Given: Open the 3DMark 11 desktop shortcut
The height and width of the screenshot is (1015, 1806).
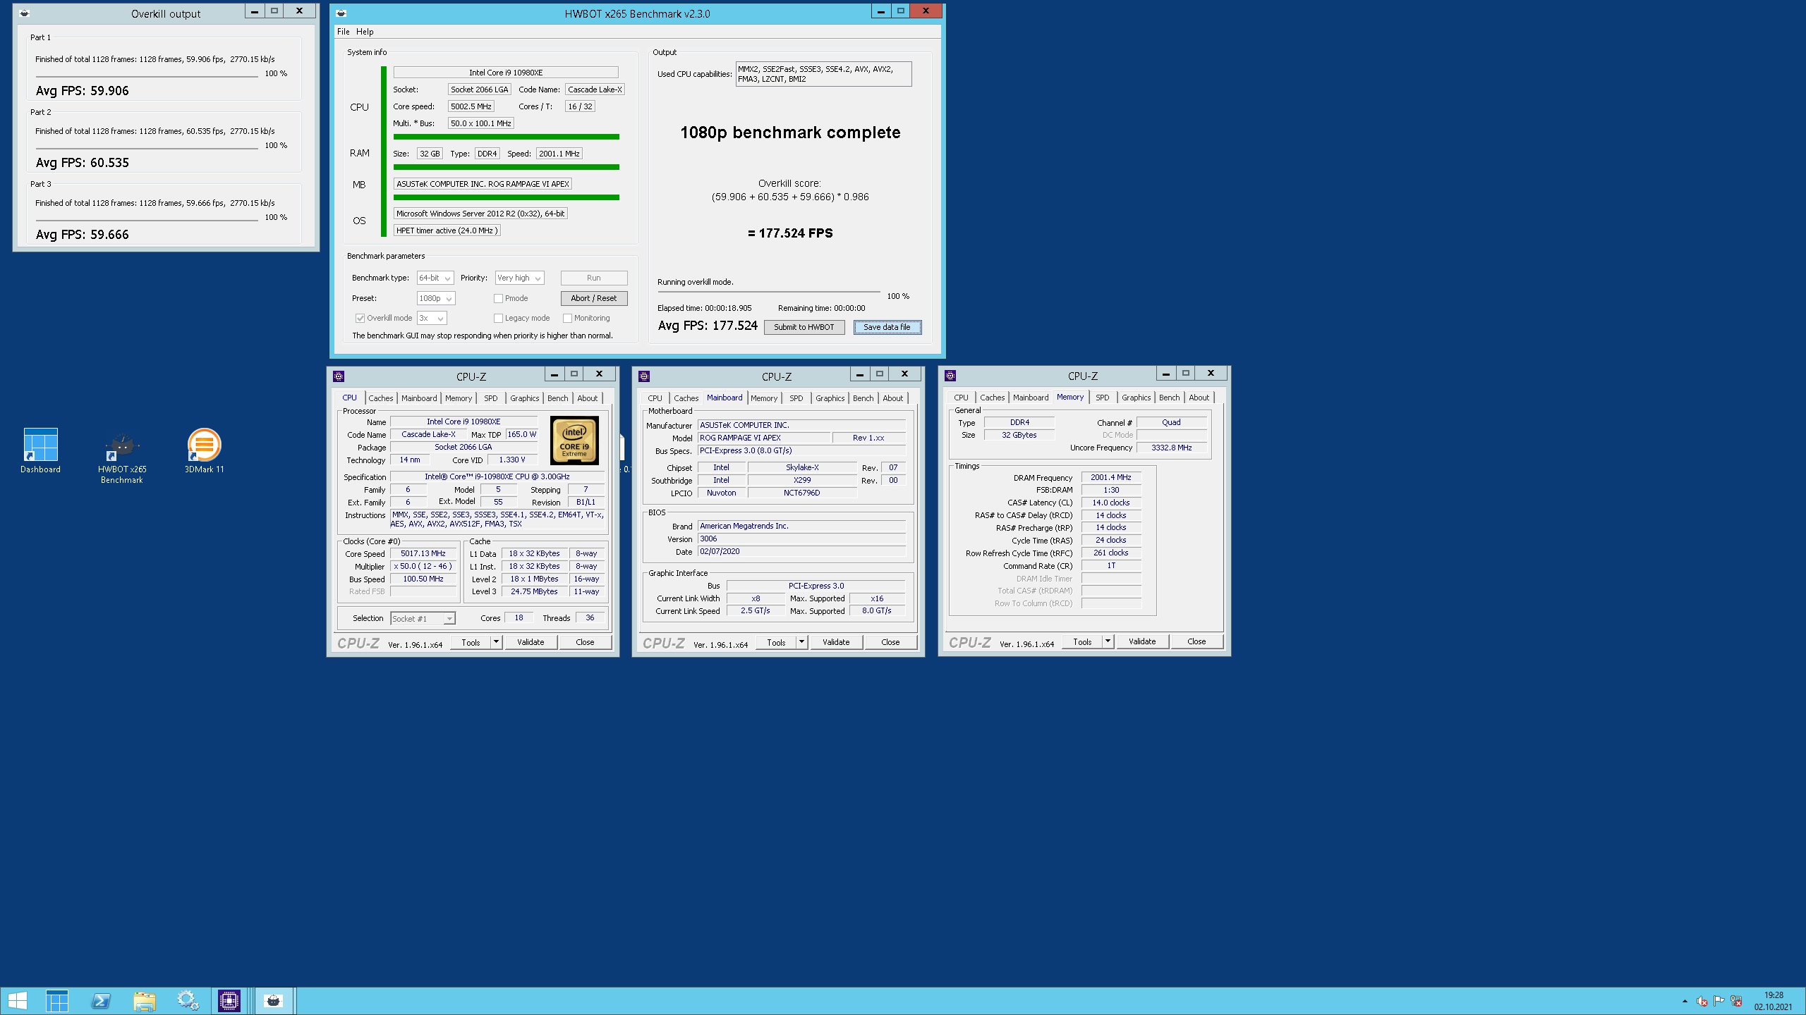Looking at the screenshot, I should (204, 451).
